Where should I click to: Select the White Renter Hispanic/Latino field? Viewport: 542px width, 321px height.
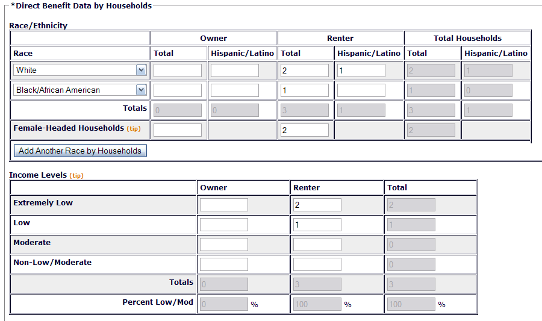[361, 70]
